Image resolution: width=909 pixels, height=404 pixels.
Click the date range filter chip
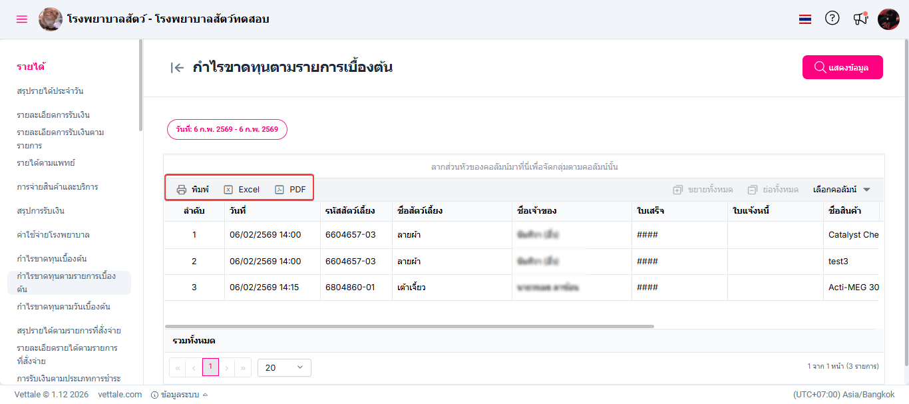click(227, 129)
